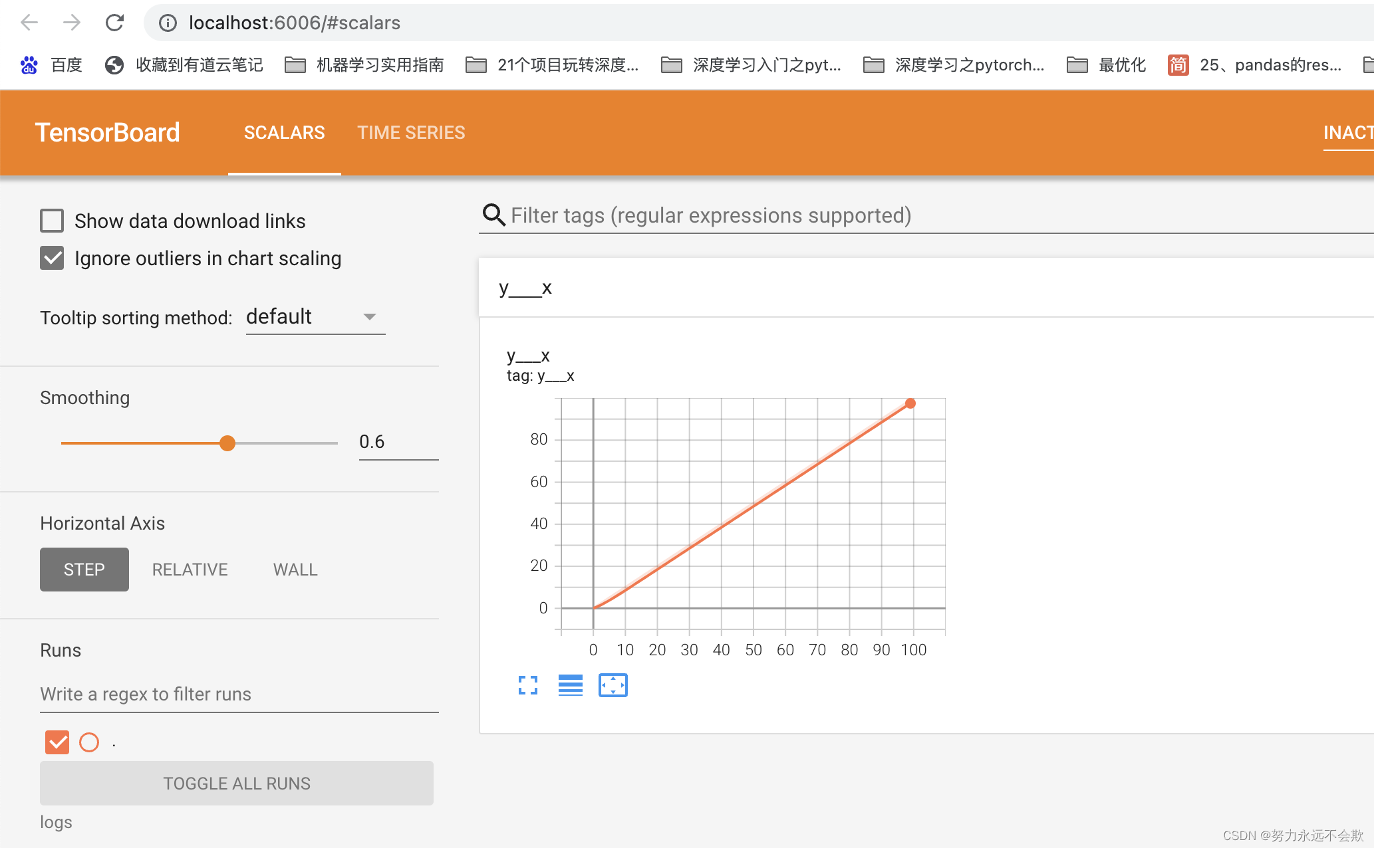The height and width of the screenshot is (848, 1374).
Task: Click the regex filter runs field
Action: point(239,694)
